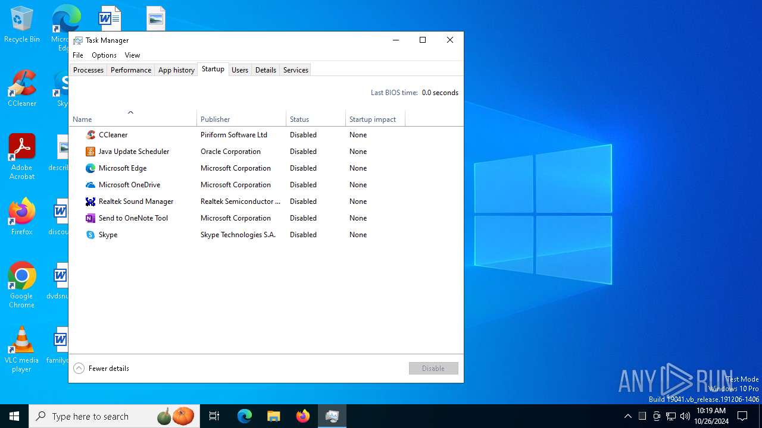Launch Firefox from the taskbar
This screenshot has width=762, height=428.
click(x=302, y=416)
